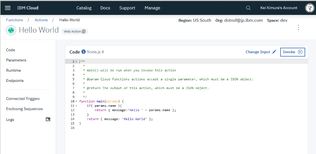This screenshot has width=316, height=154.
Task: Open the vertical three-dot actions menu
Action: 299,28
